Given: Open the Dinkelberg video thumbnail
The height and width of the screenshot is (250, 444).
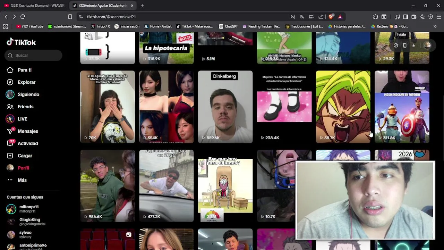Looking at the screenshot, I should [225, 107].
